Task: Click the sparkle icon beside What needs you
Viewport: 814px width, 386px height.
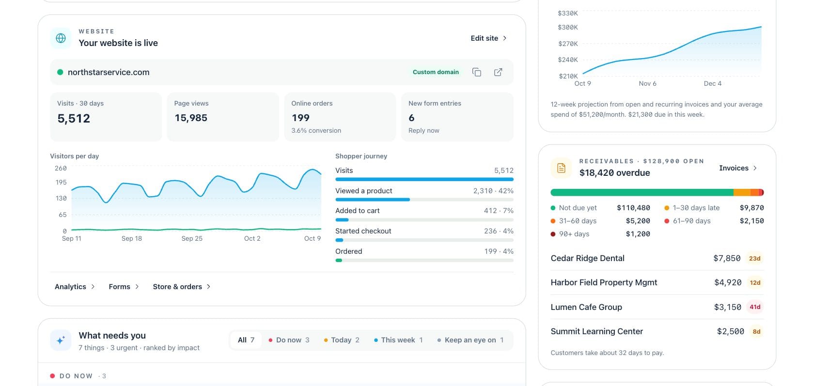Action: (x=61, y=340)
